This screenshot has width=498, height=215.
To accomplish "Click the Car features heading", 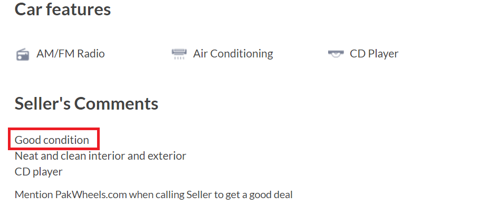I will (63, 9).
